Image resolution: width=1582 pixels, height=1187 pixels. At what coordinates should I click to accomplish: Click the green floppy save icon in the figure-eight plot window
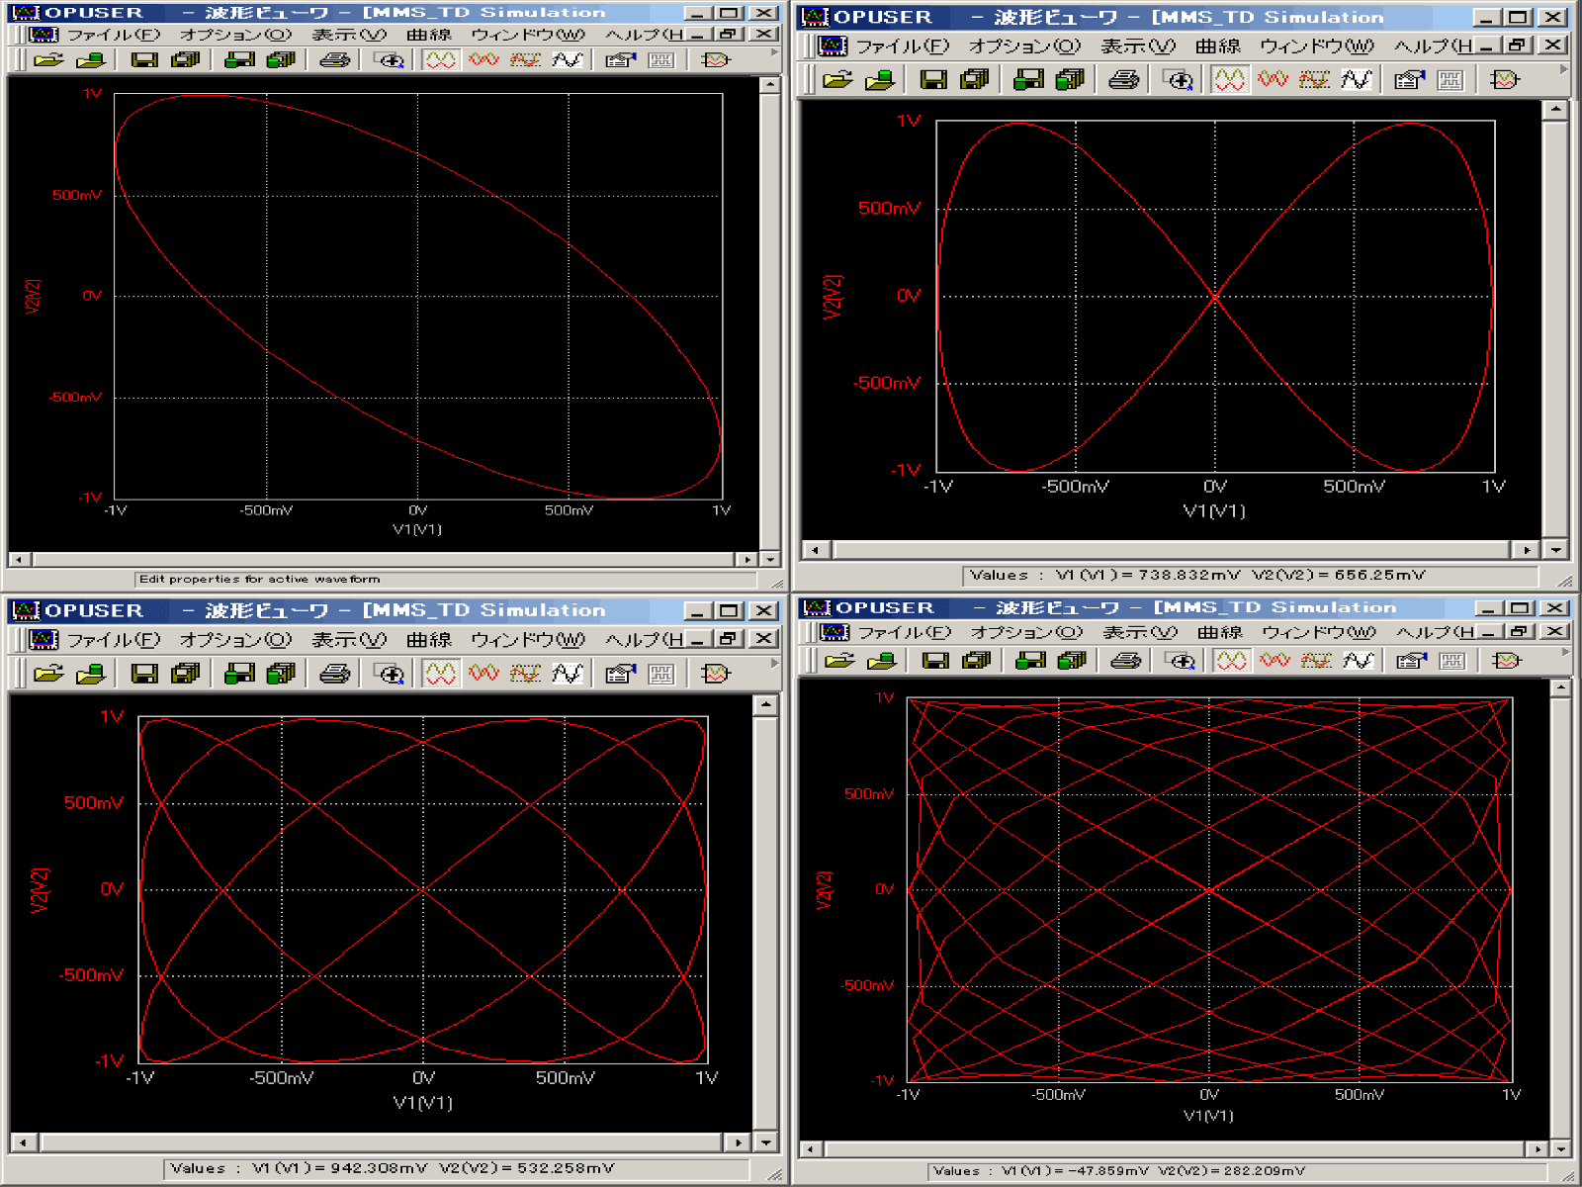[x=1028, y=79]
